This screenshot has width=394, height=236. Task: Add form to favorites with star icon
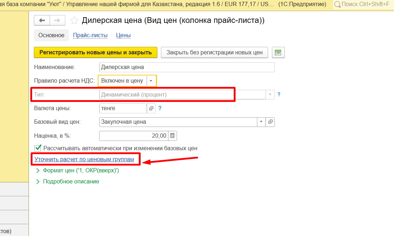(x=74, y=21)
